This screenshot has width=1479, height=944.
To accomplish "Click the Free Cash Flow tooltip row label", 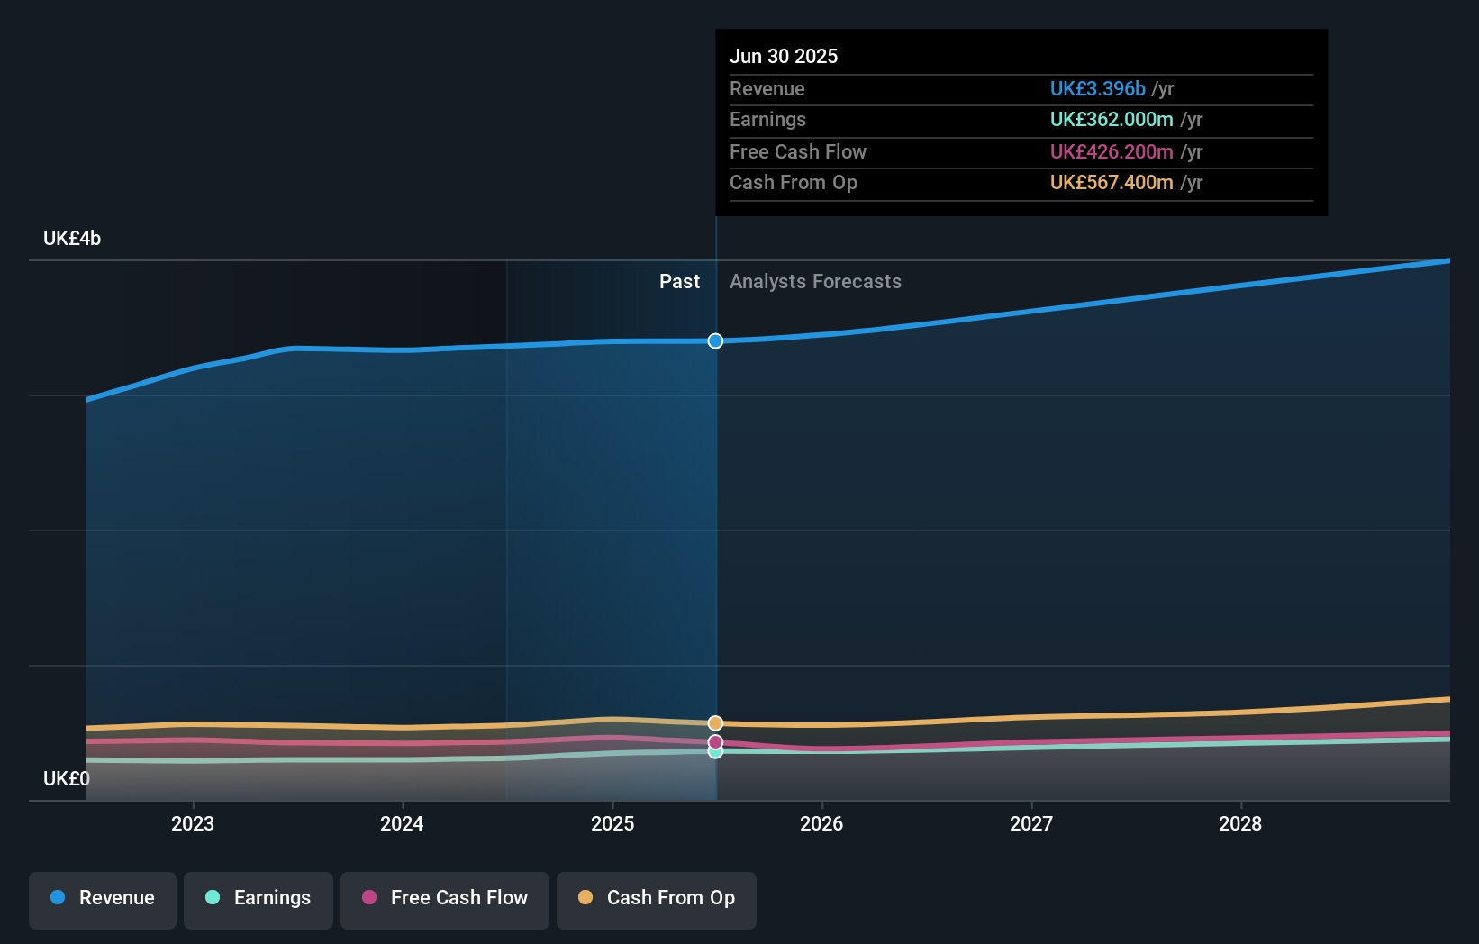I will [x=798, y=152].
